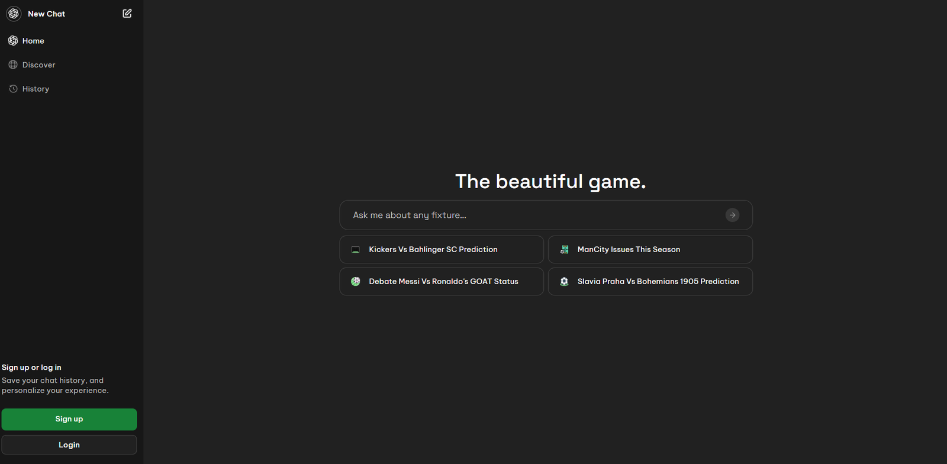Viewport: 947px width, 464px height.
Task: Click the icon on the Kickers prediction card
Action: (356, 250)
